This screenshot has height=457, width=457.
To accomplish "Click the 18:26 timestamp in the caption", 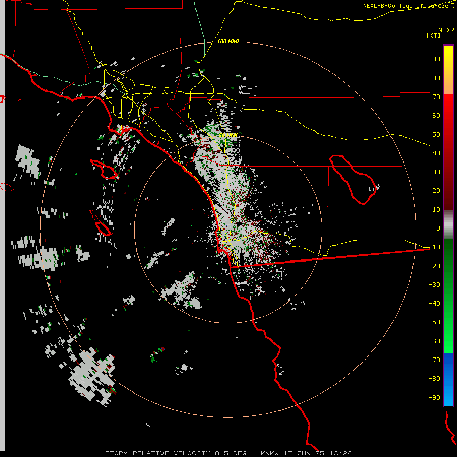I will 341,453.
